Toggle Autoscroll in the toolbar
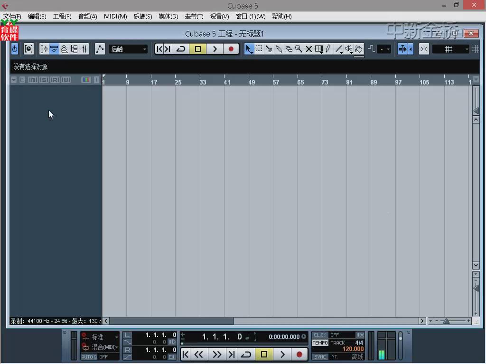The width and height of the screenshot is (486, 364). pyautogui.click(x=403, y=49)
